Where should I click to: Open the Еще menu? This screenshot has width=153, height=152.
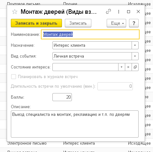(x=117, y=23)
